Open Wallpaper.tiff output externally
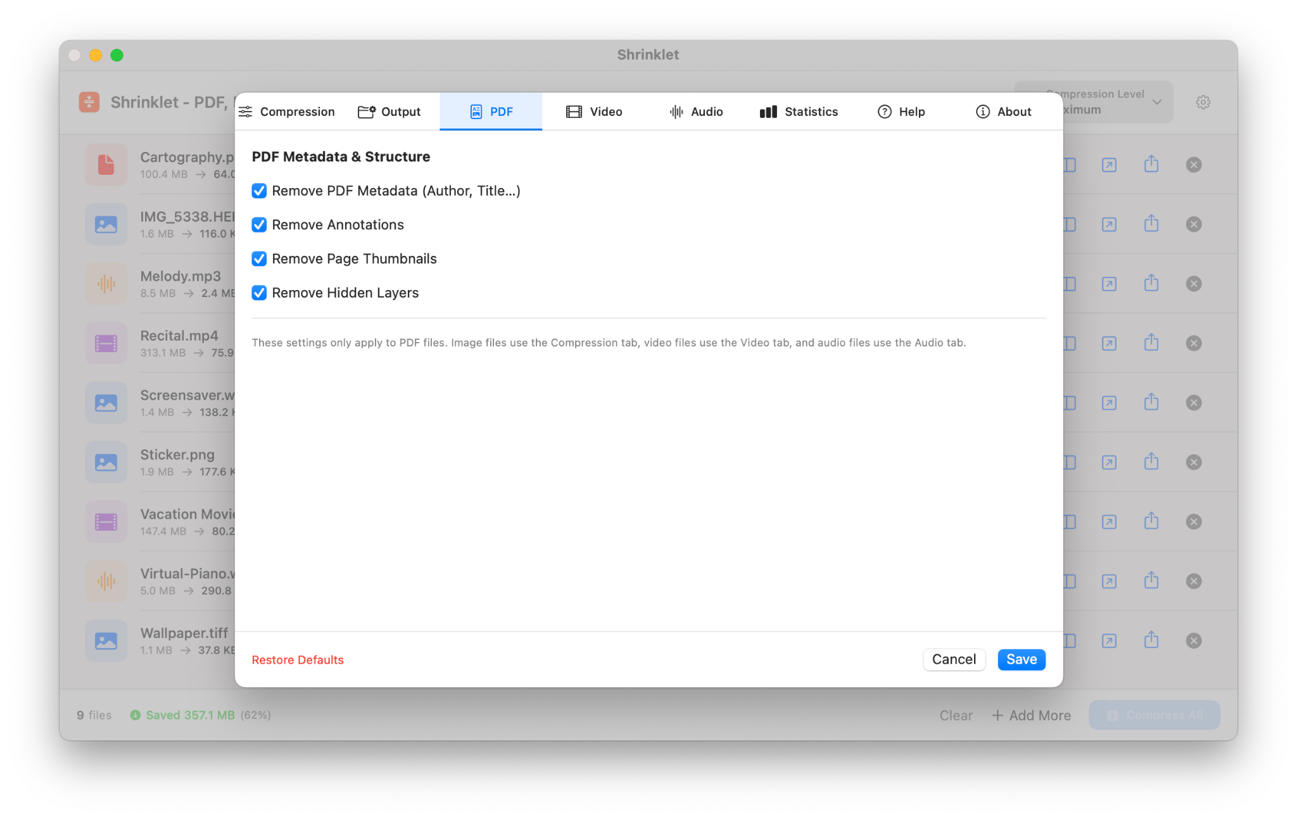Viewport: 1297px width, 819px height. pyautogui.click(x=1109, y=641)
